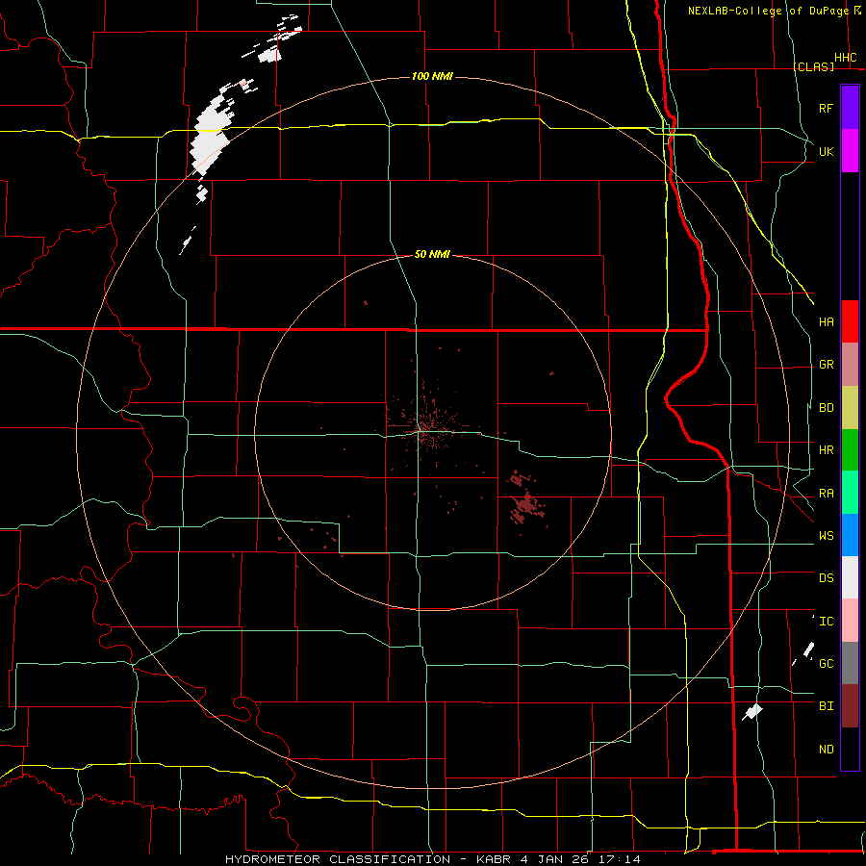Select the BD yellow legend color

point(850,408)
